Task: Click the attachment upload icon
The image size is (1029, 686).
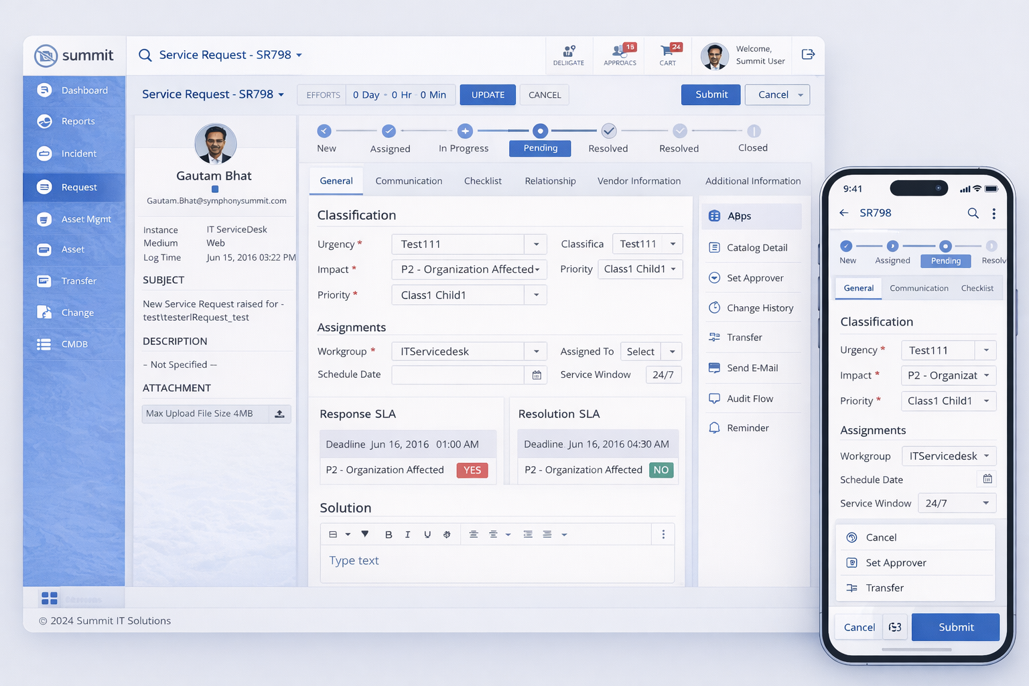Action: coord(279,414)
